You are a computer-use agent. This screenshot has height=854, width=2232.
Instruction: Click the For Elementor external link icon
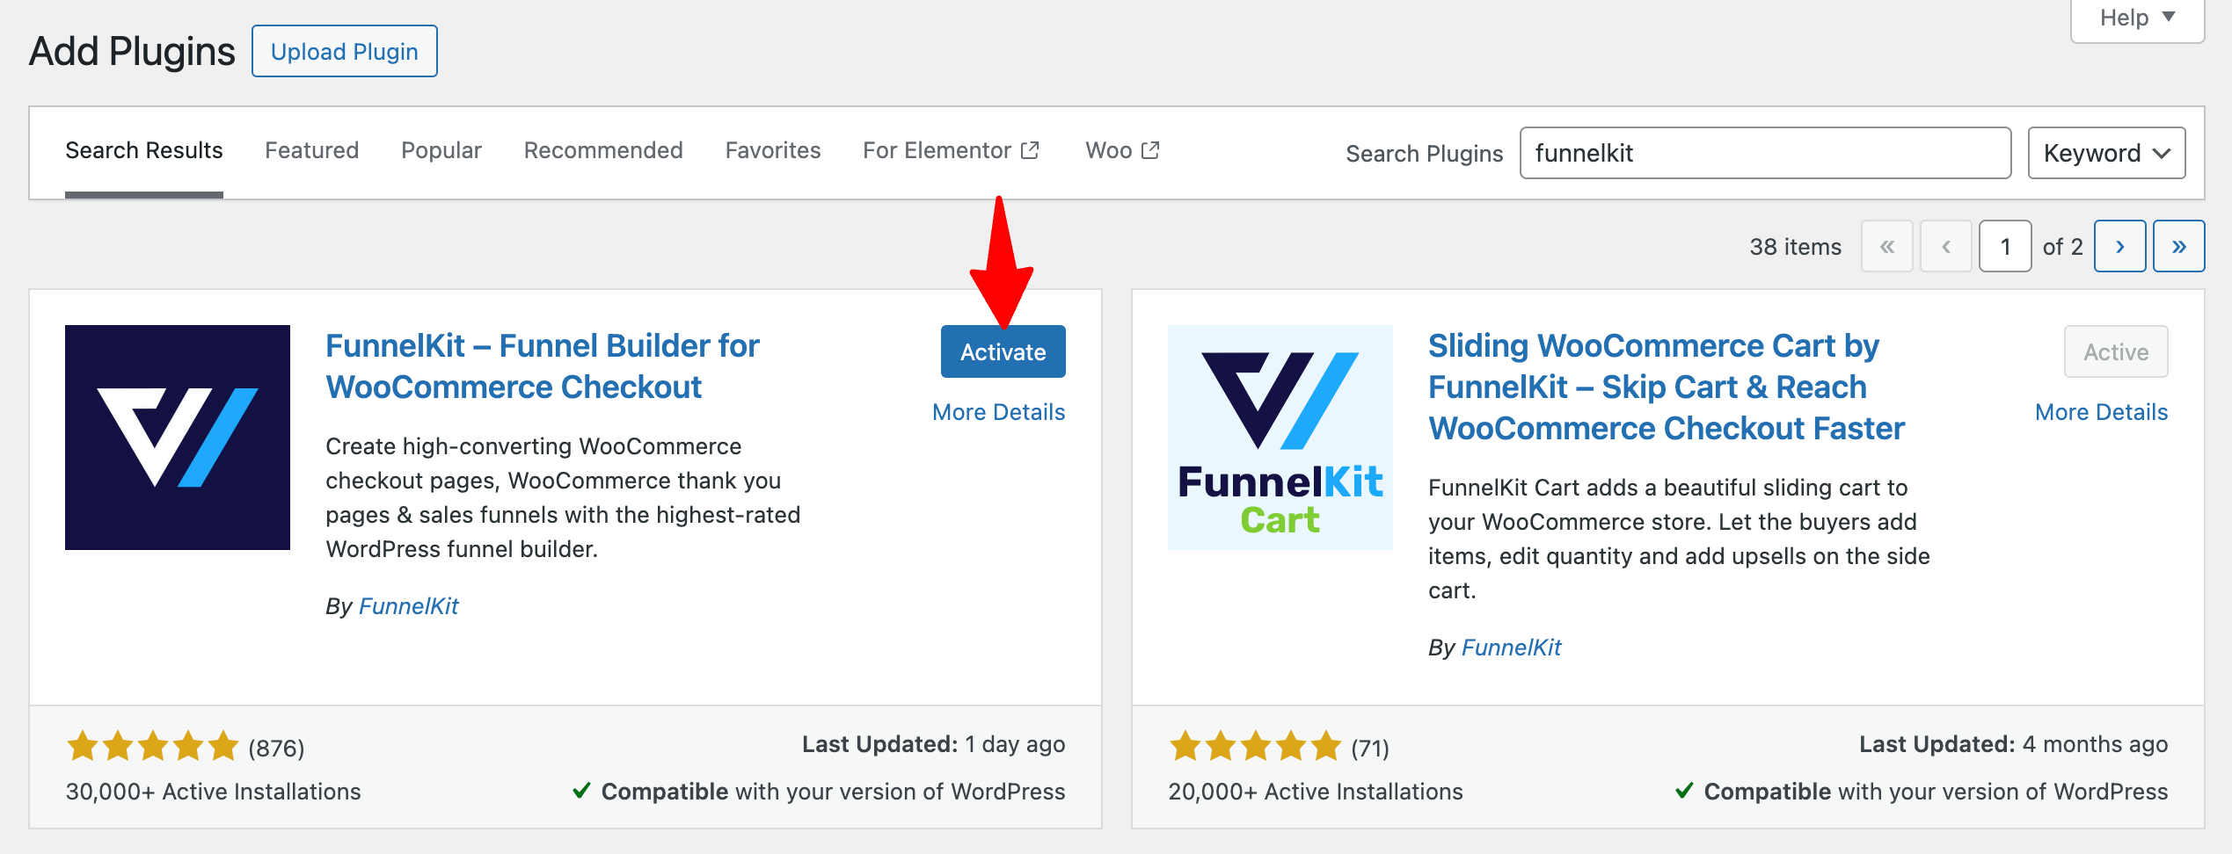(x=1031, y=148)
